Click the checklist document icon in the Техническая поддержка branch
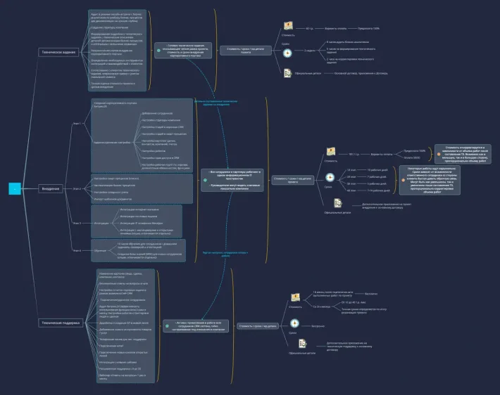 (302, 344)
